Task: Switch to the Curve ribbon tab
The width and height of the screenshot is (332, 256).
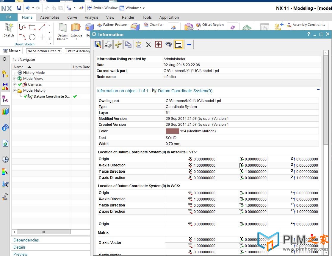Action: pos(72,17)
